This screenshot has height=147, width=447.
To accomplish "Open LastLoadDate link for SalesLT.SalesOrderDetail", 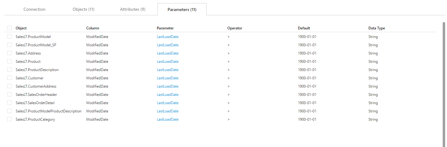I will point(168,103).
